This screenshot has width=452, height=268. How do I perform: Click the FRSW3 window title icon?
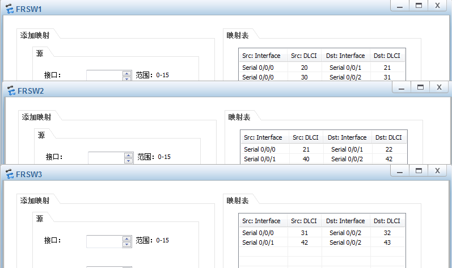click(x=10, y=174)
